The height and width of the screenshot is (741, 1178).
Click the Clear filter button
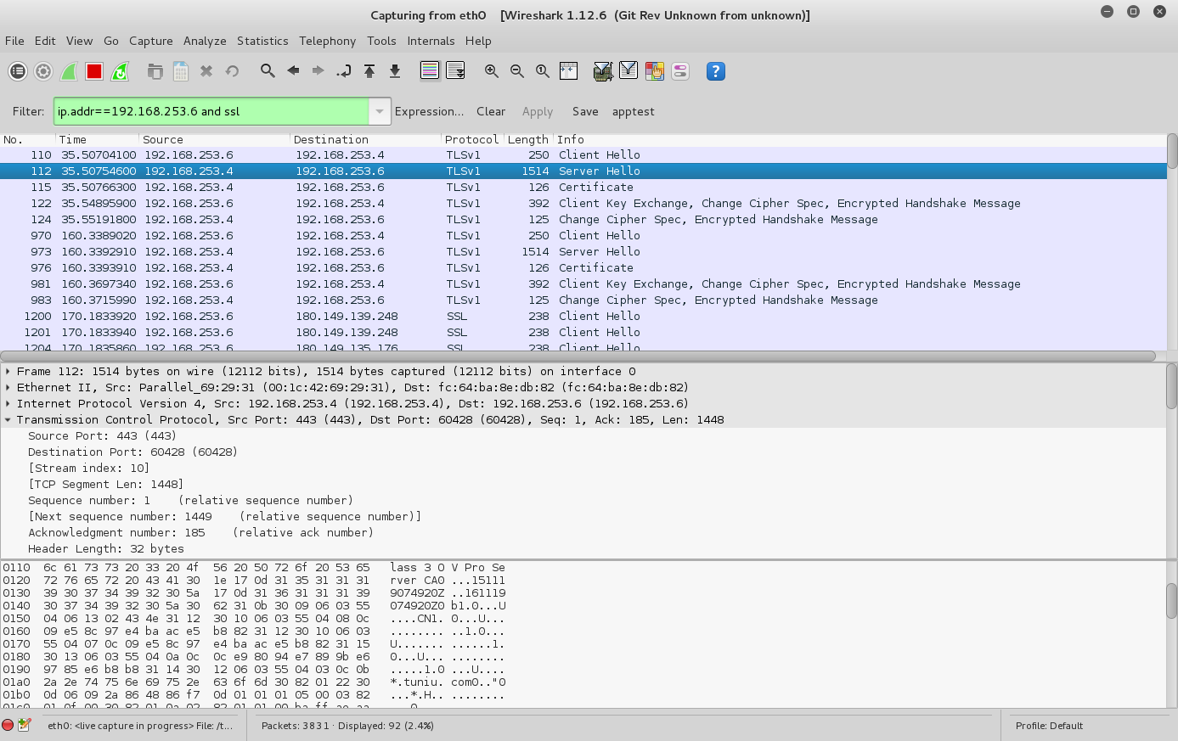(x=490, y=111)
